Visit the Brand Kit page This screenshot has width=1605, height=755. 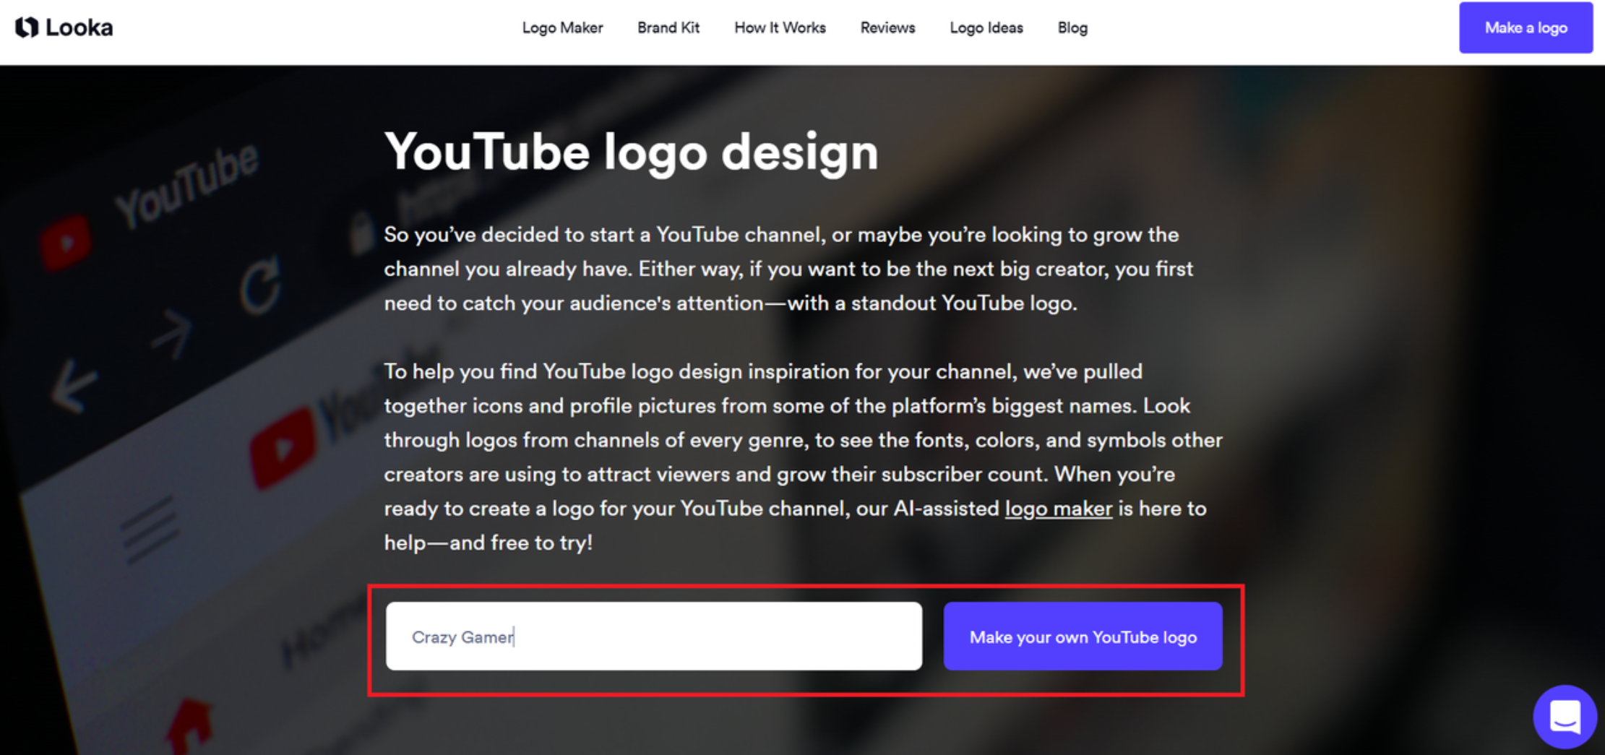(x=668, y=28)
